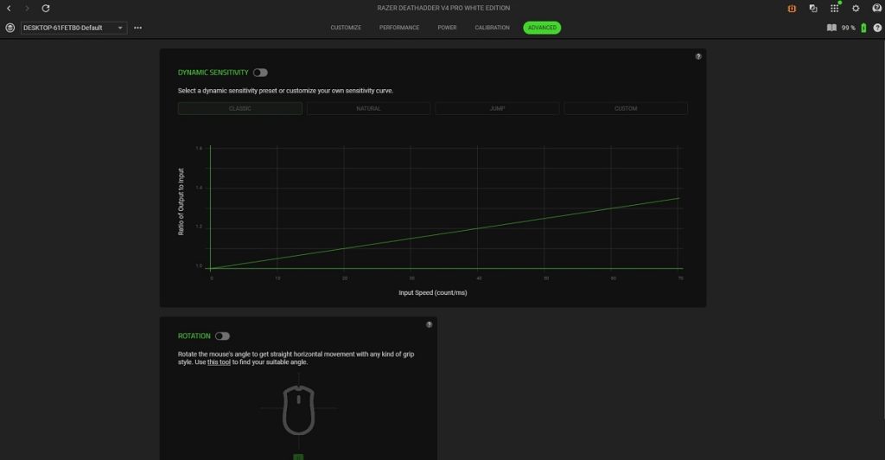Click the help icon beside battery
The height and width of the screenshot is (460, 885).
click(x=877, y=28)
